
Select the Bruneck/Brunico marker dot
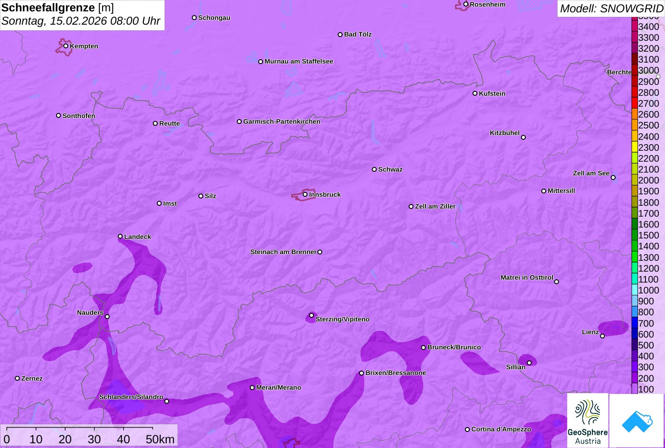tap(424, 347)
